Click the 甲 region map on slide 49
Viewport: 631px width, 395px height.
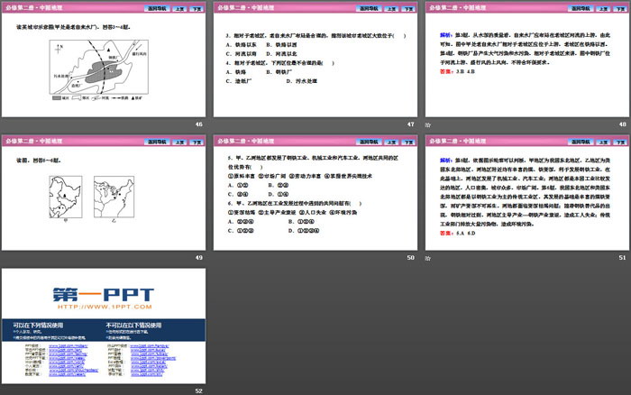66,197
